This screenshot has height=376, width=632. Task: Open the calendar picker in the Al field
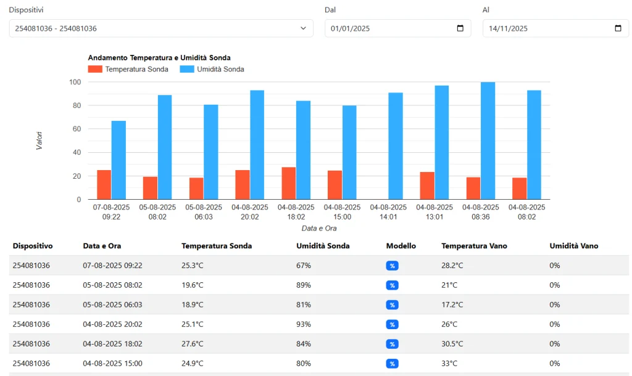[x=618, y=28]
